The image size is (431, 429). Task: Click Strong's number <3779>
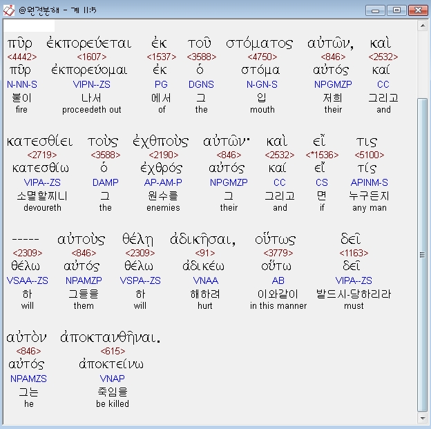coord(278,253)
